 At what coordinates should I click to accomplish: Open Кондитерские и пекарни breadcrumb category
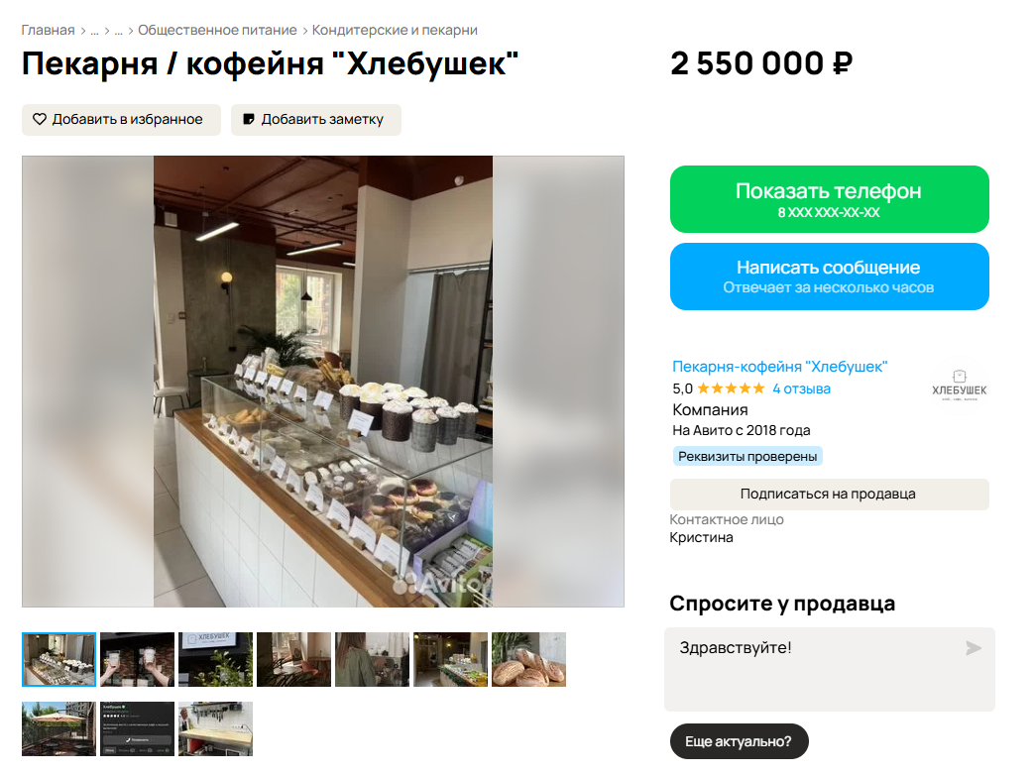[395, 31]
